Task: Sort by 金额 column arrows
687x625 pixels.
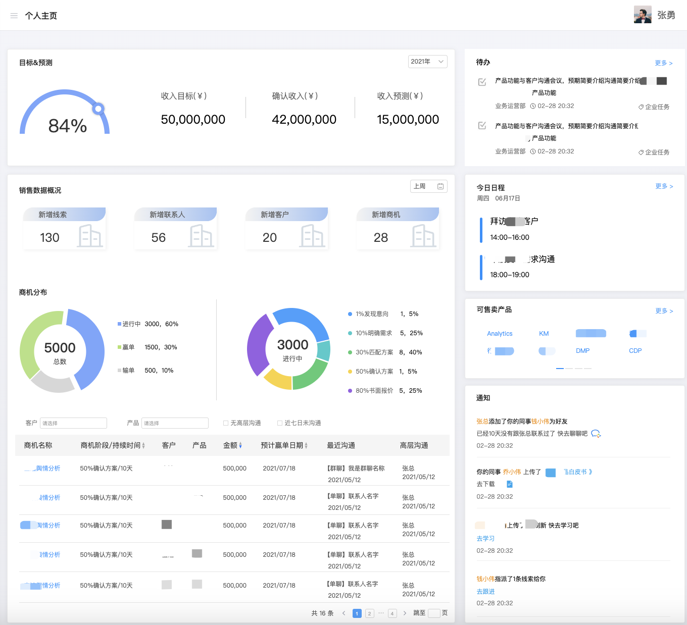Action: (x=240, y=446)
